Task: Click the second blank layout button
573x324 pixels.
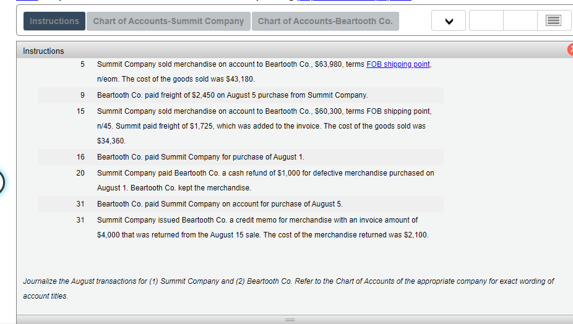Action: pos(520,21)
